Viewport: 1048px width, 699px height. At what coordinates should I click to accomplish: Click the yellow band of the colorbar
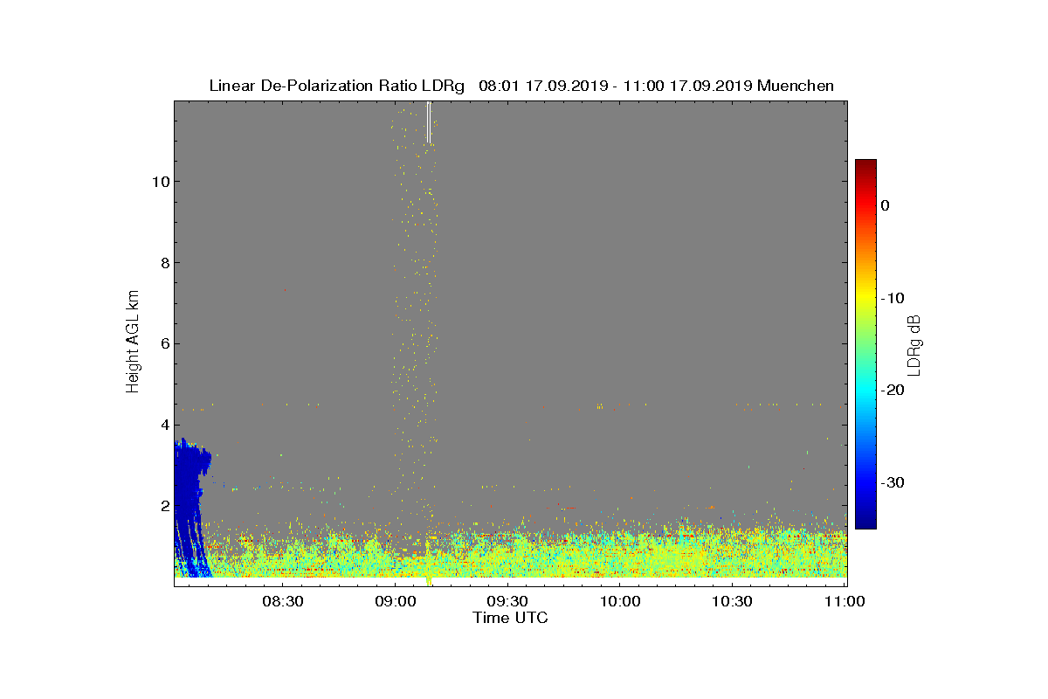[x=865, y=298]
